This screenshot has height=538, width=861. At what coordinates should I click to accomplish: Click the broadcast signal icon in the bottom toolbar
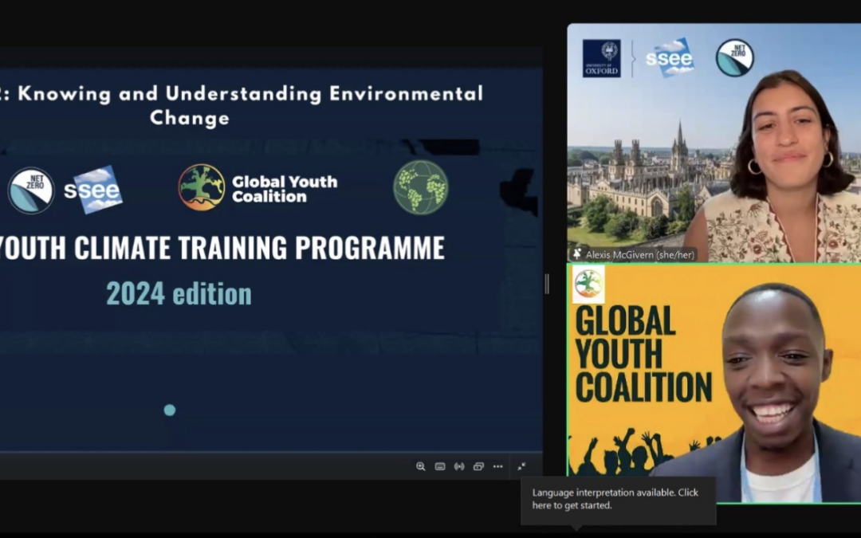[459, 466]
